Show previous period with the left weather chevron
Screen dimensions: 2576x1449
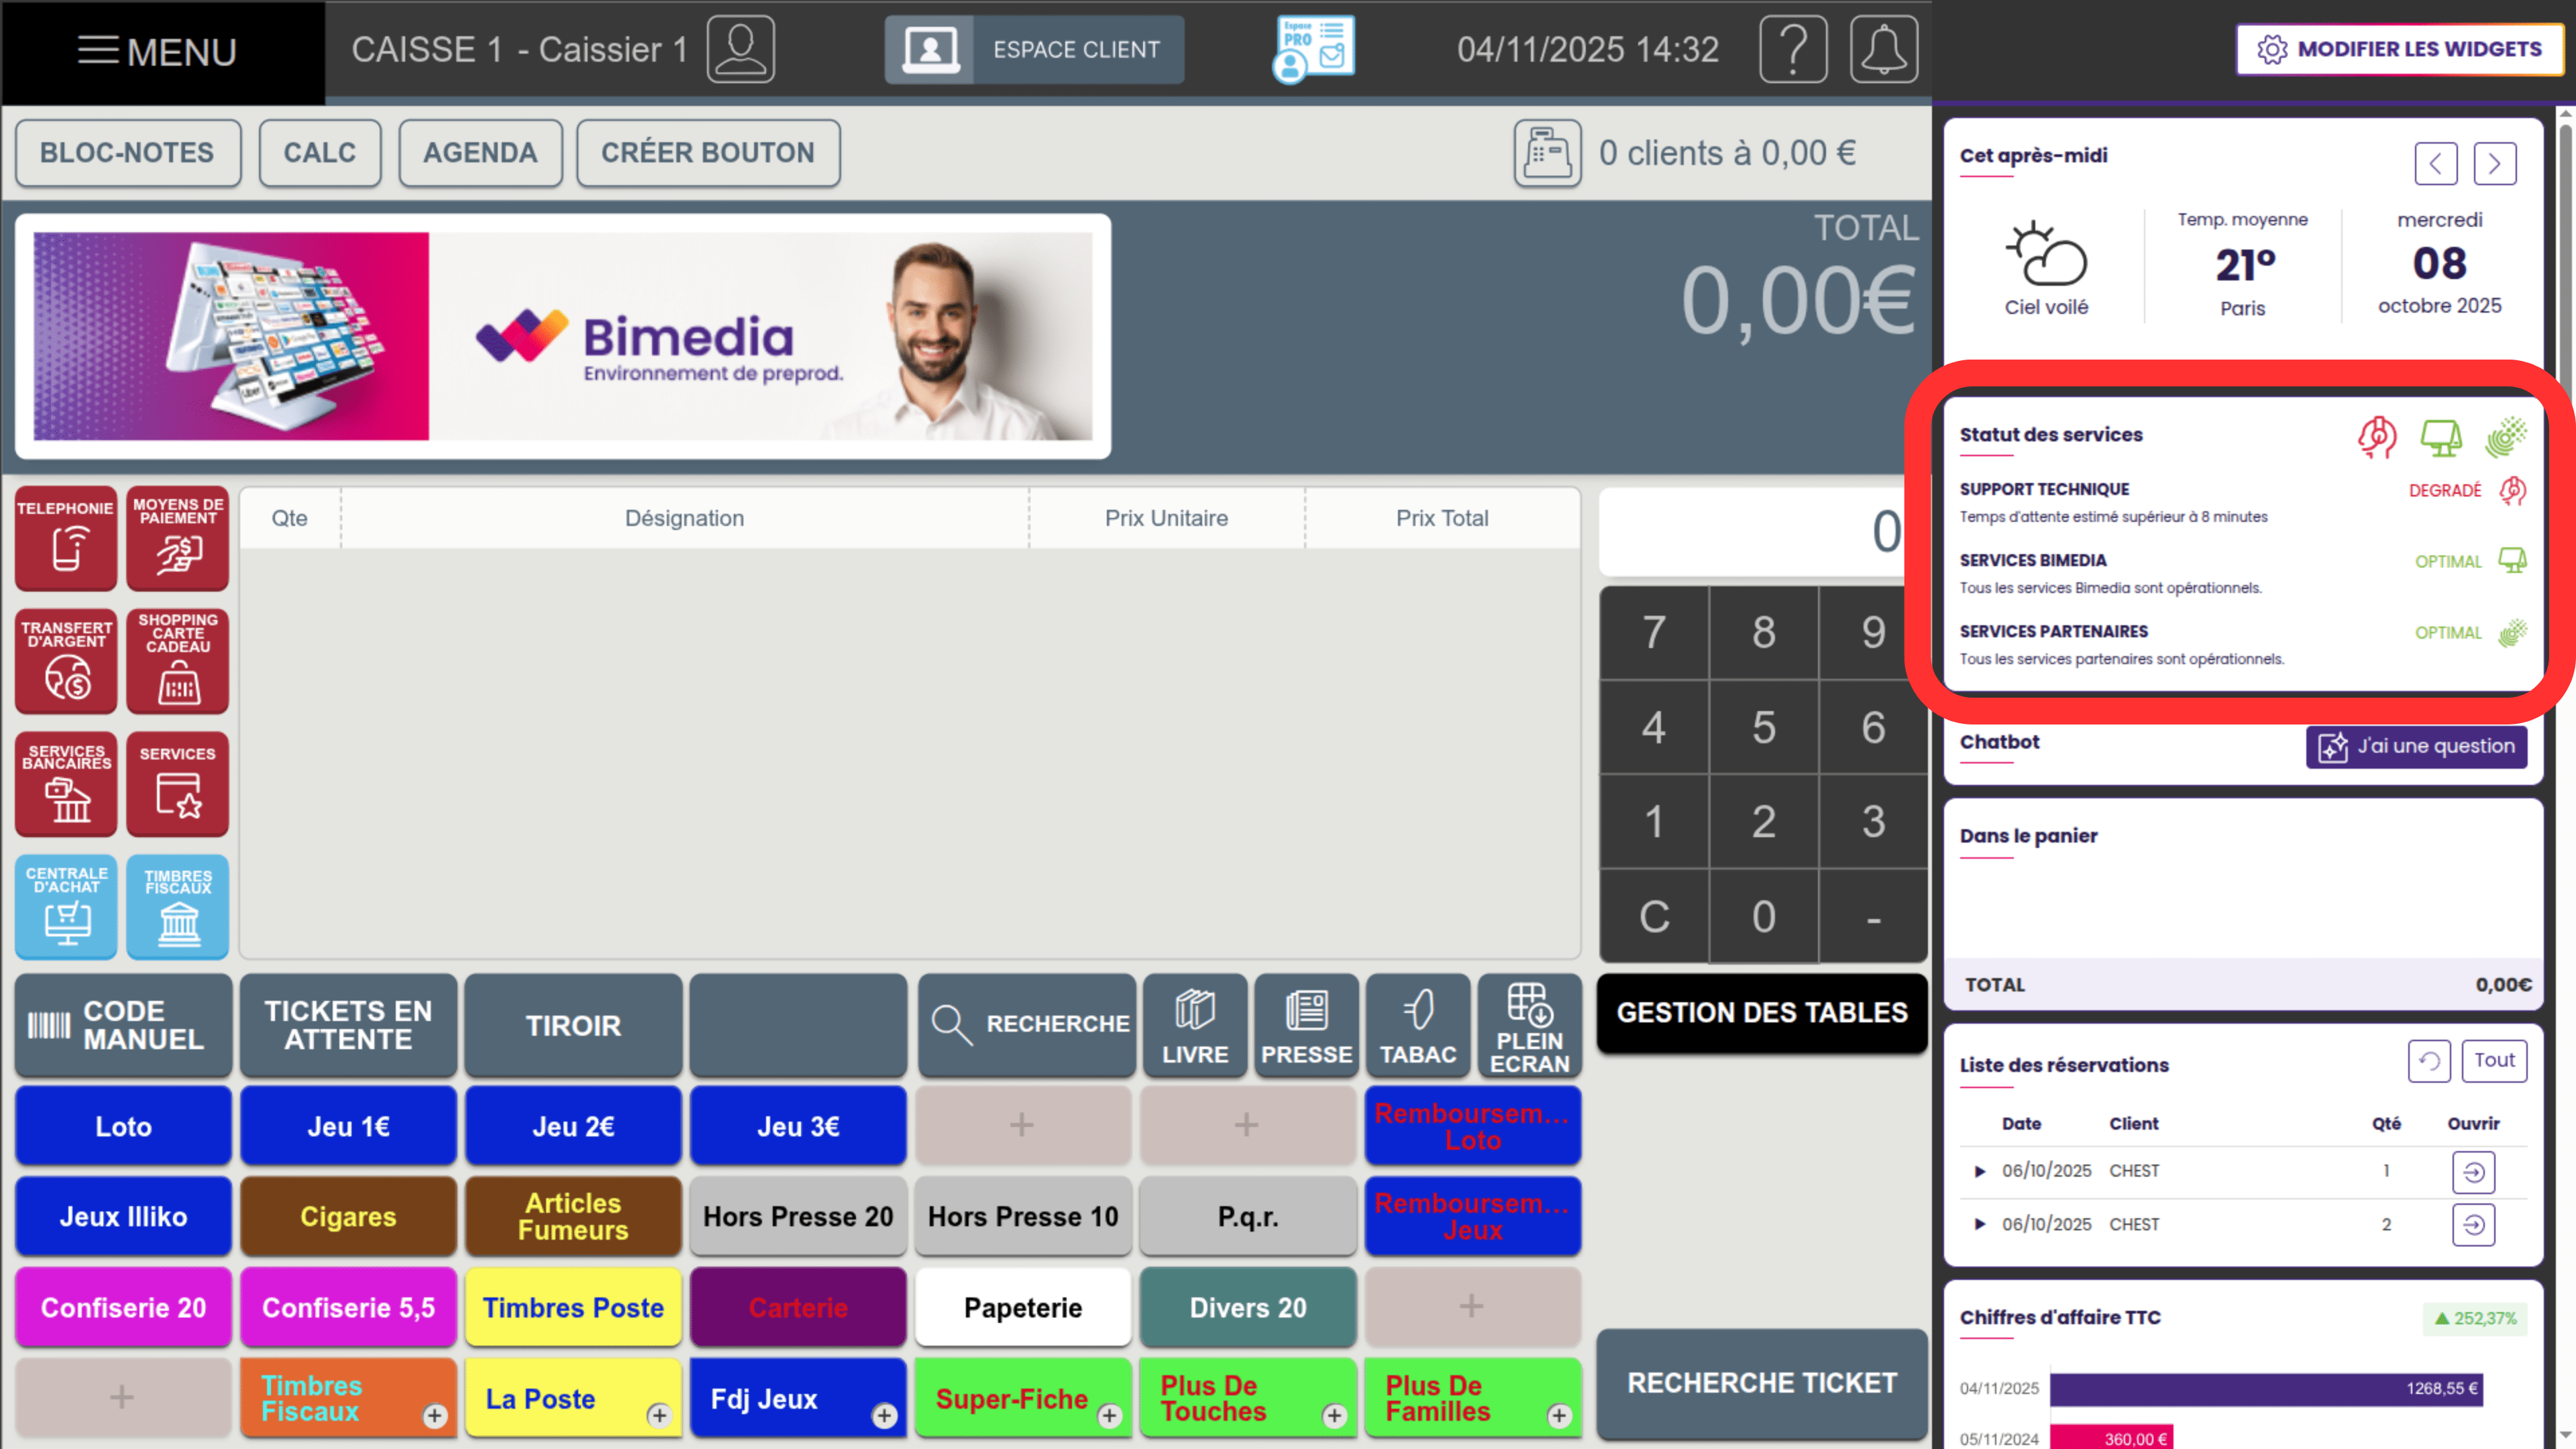pos(2437,163)
